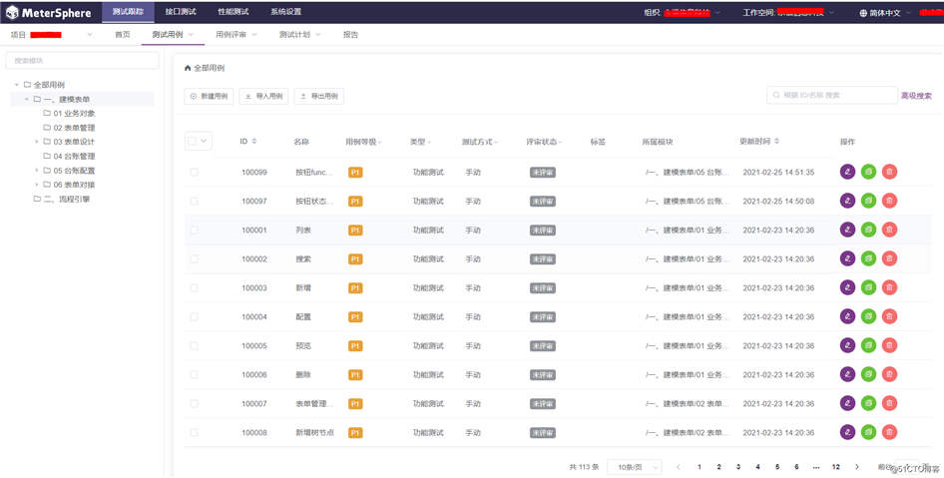Open the 项目 project selector dropdown
944x478 pixels.
52,35
